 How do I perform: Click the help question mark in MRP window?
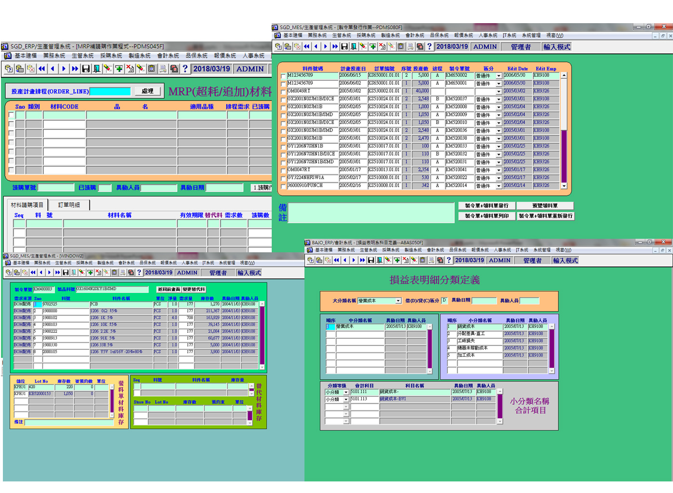click(185, 69)
